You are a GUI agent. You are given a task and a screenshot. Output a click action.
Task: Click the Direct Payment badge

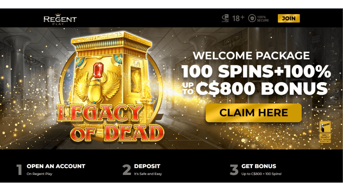tap(325, 136)
